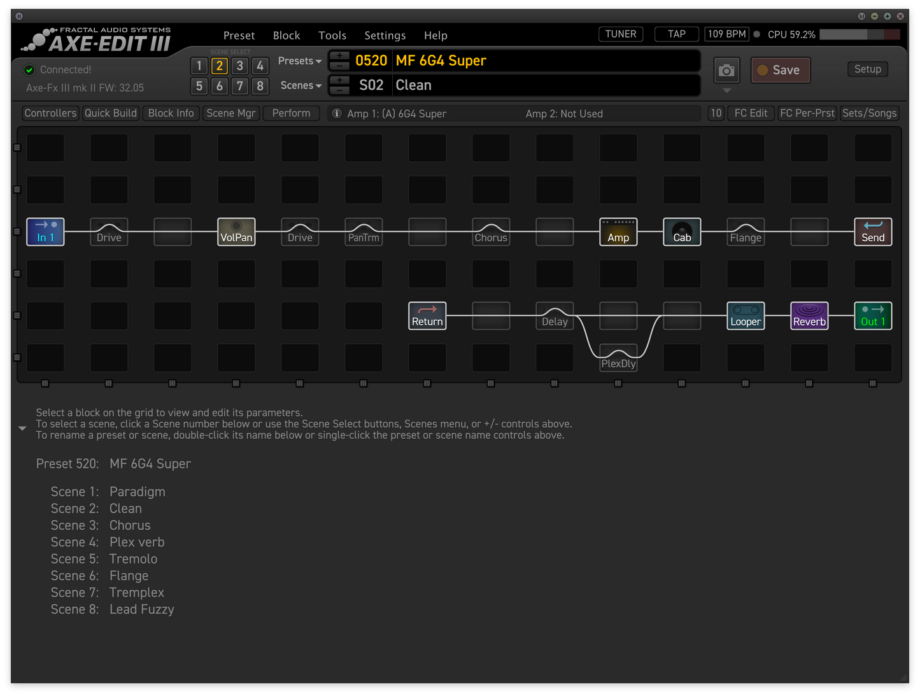Click the green Connected status icon
Image resolution: width=920 pixels, height=696 pixels.
coord(29,70)
